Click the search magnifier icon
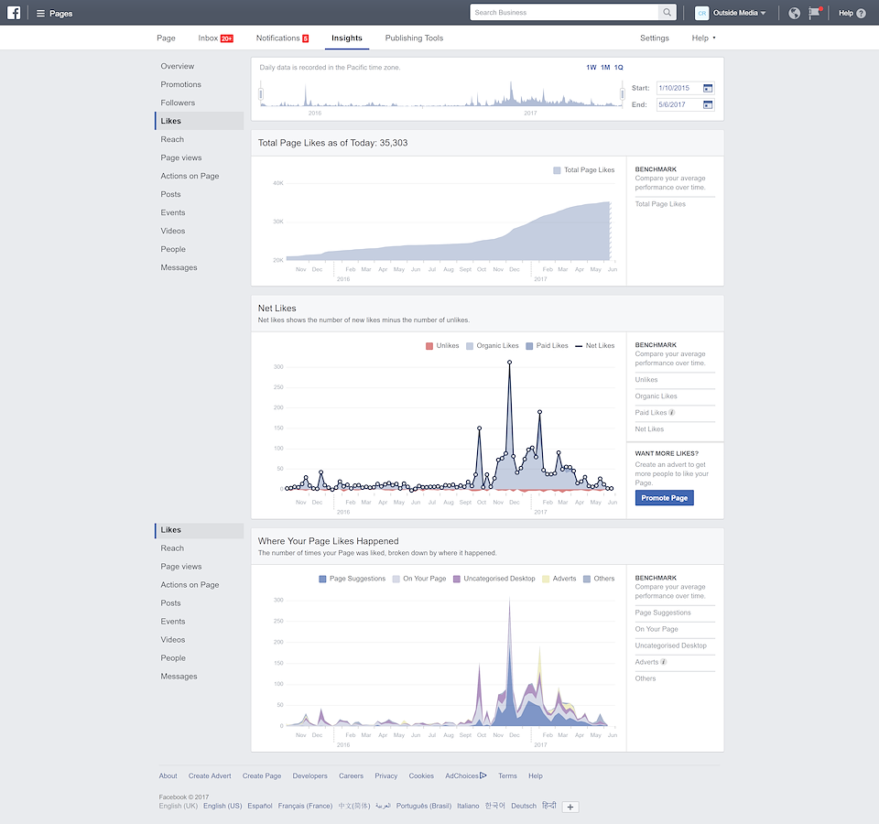The height and width of the screenshot is (824, 879). click(667, 13)
